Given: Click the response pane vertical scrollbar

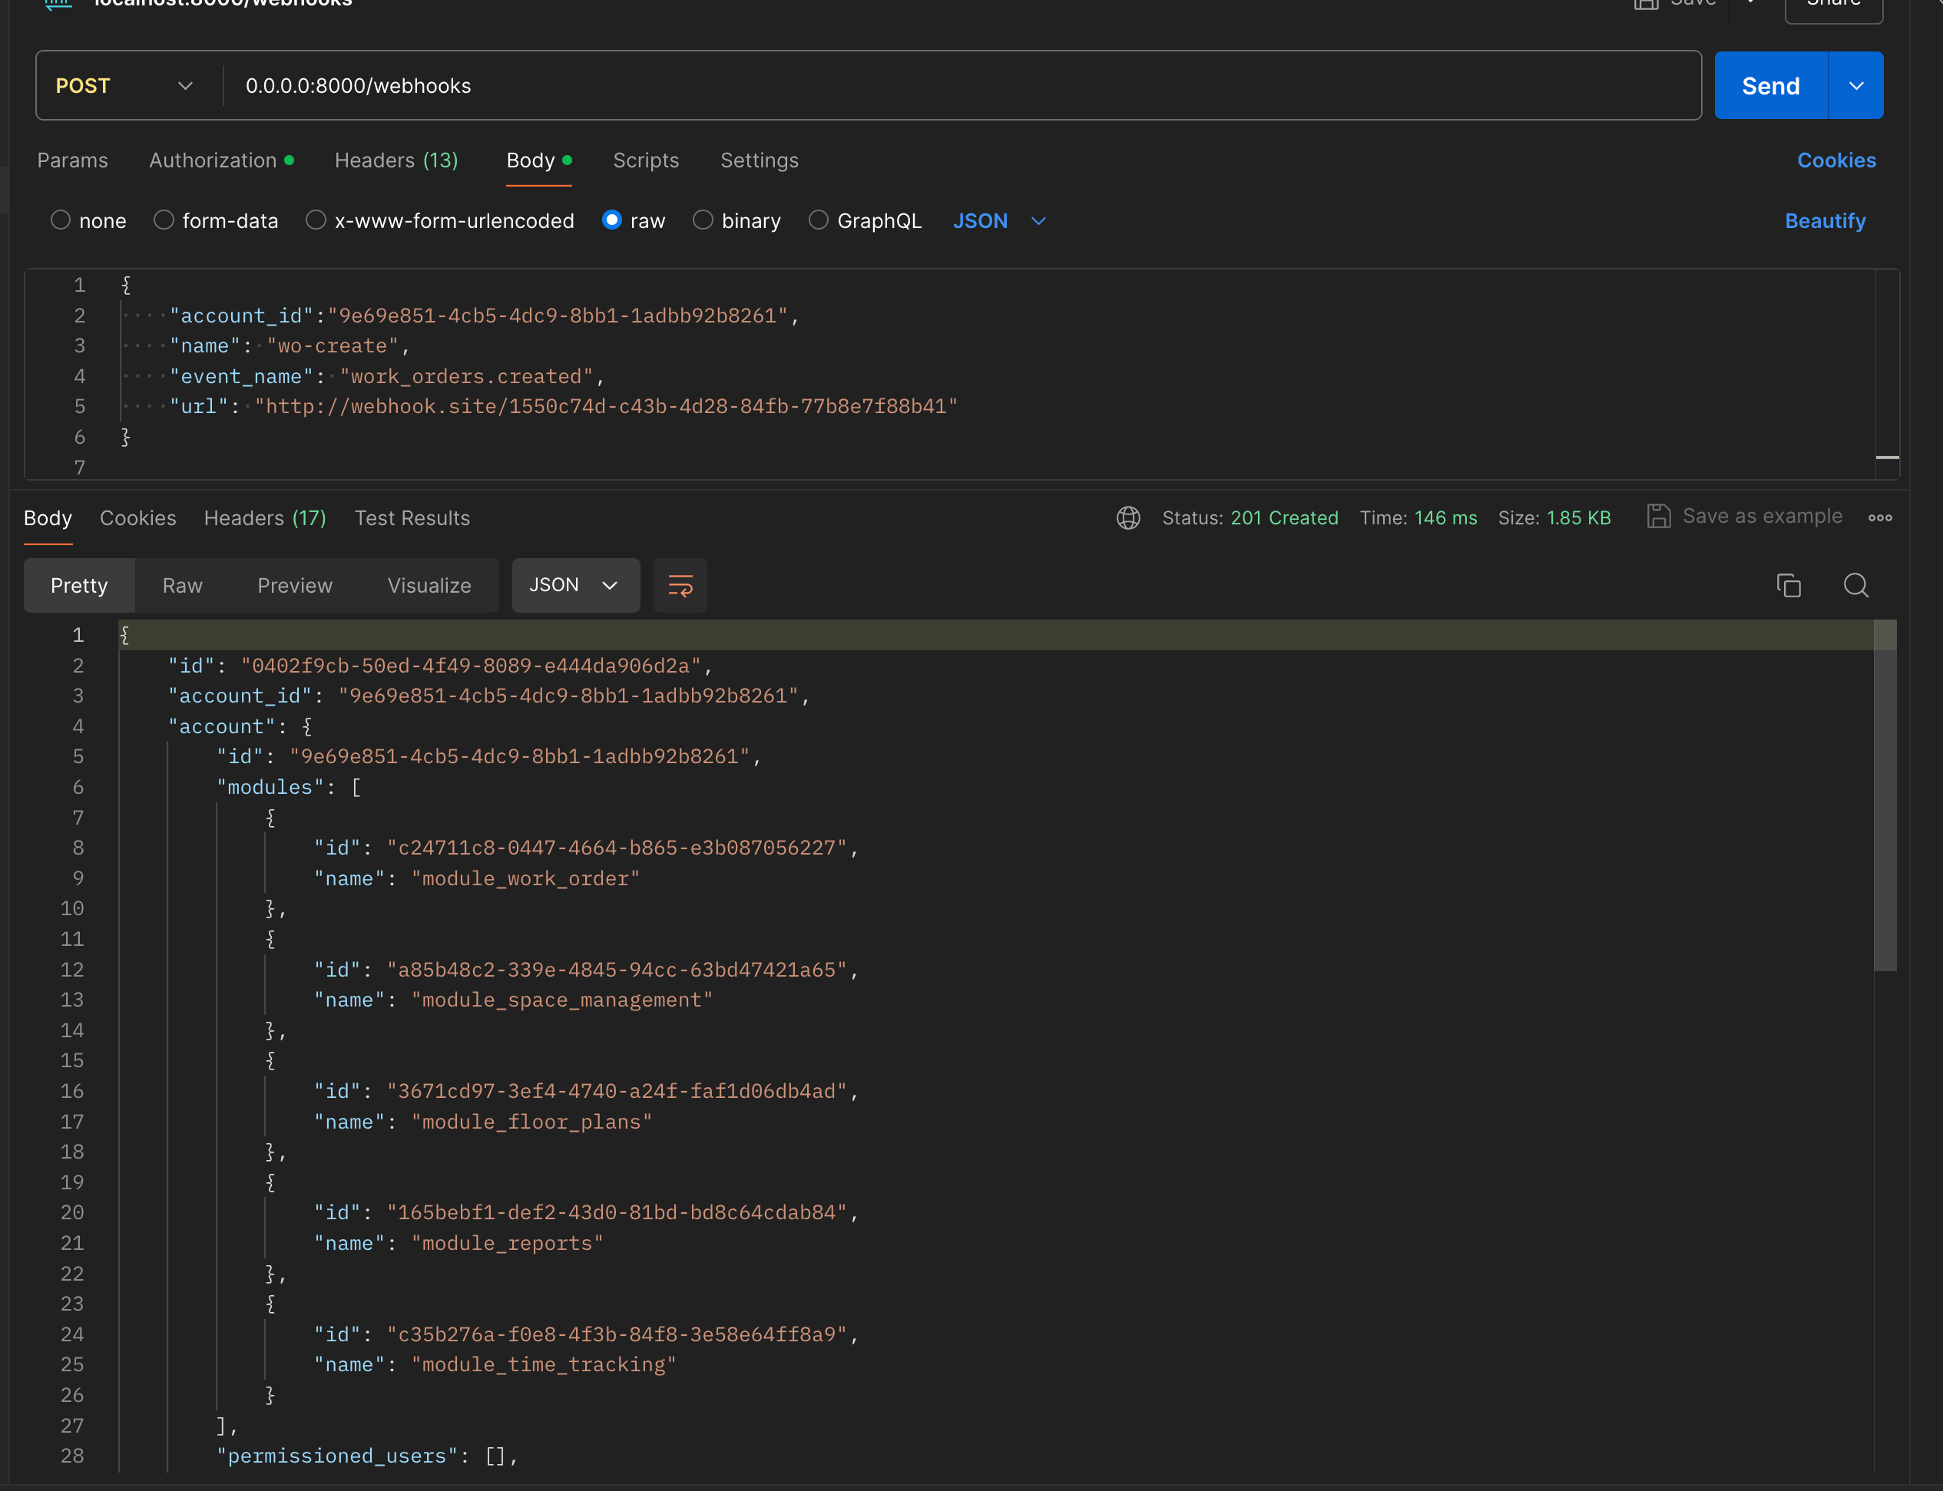Looking at the screenshot, I should [1885, 795].
